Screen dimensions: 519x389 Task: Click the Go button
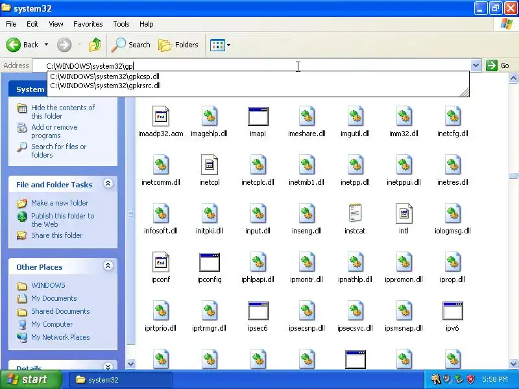[x=498, y=65]
